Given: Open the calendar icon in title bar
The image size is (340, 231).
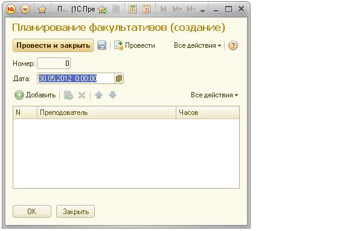Looking at the screenshot, I should [146, 9].
